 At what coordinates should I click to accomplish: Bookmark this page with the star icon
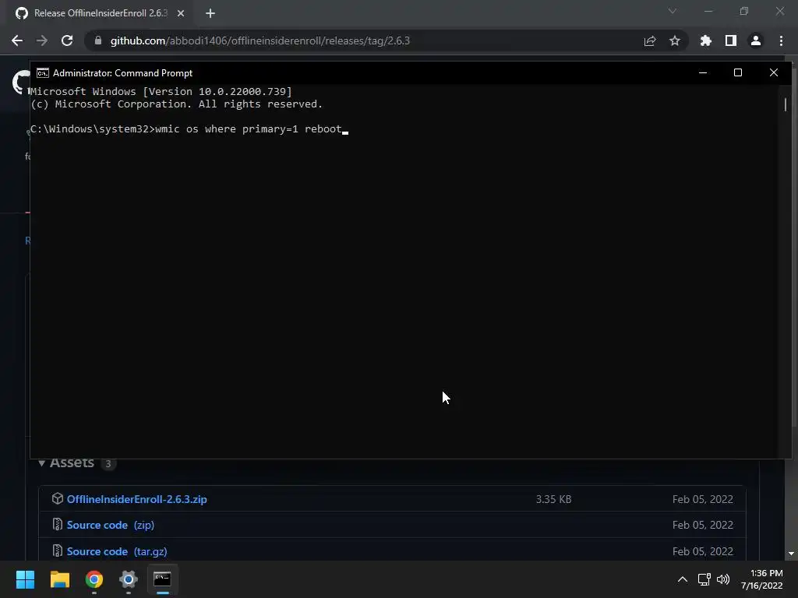click(x=675, y=40)
